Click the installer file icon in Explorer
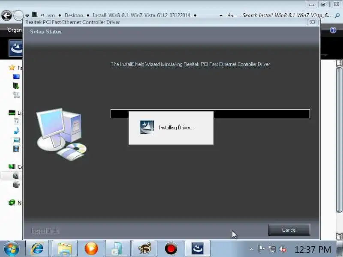 pos(15,48)
